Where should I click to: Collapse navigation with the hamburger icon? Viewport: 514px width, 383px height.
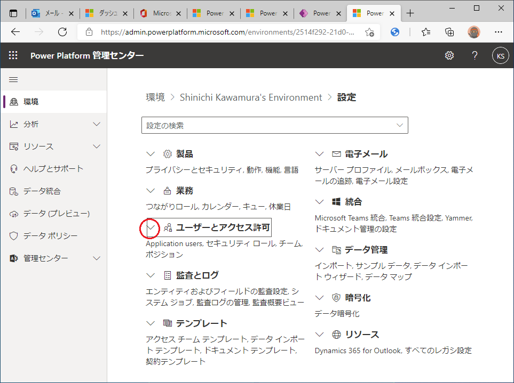tap(13, 79)
